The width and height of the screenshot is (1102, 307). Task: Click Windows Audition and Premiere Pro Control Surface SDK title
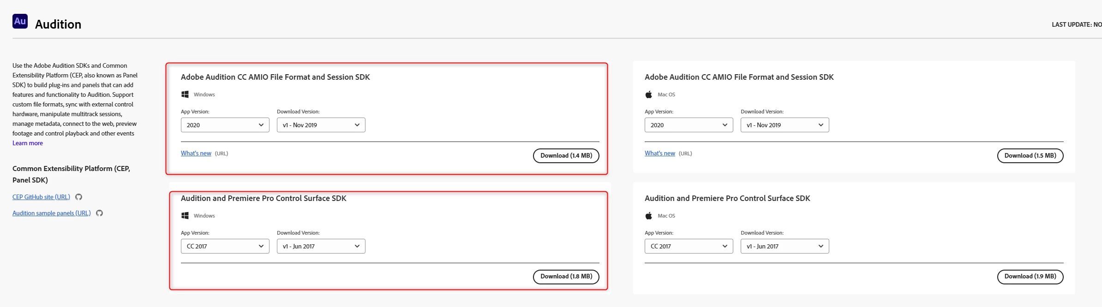[x=264, y=198]
